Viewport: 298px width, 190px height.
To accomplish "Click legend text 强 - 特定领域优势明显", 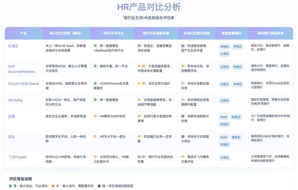I will (x=118, y=186).
